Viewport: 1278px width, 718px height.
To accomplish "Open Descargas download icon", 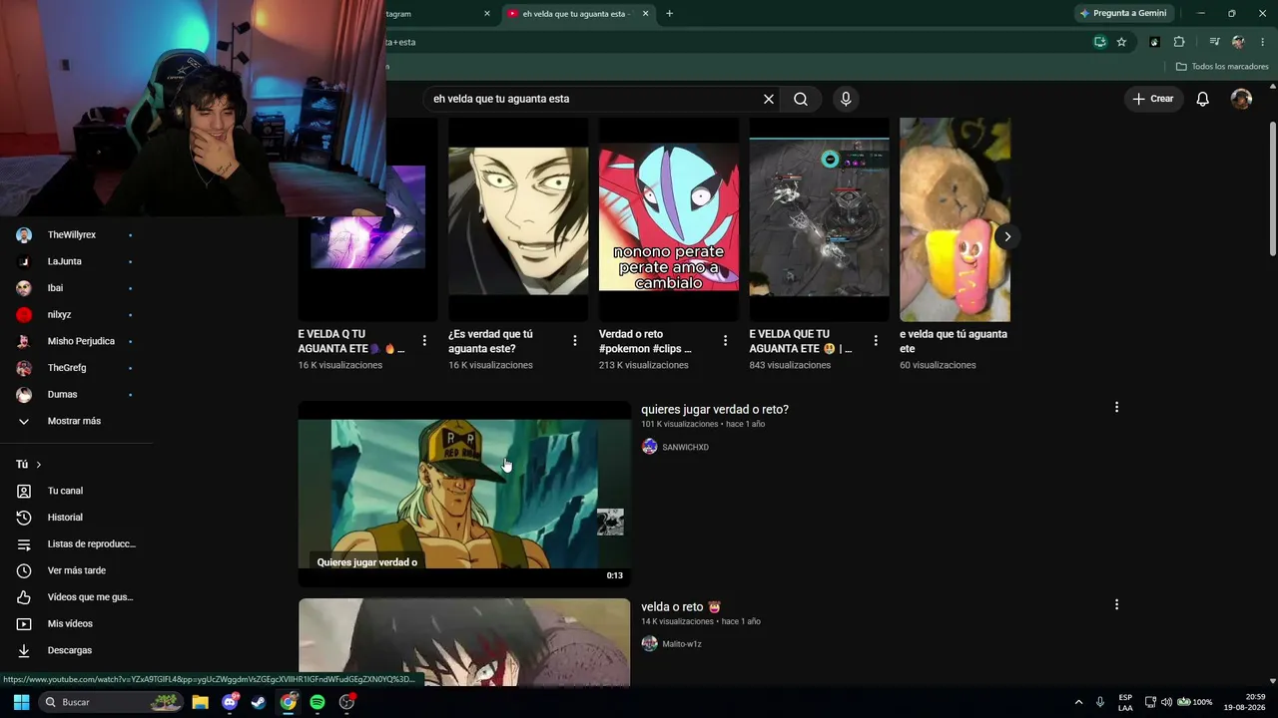I will point(24,650).
